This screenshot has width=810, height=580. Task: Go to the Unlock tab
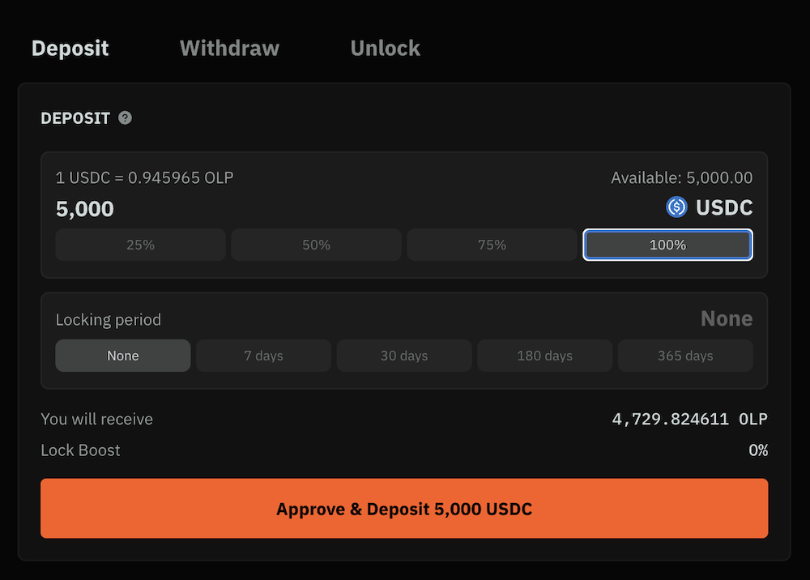[385, 49]
